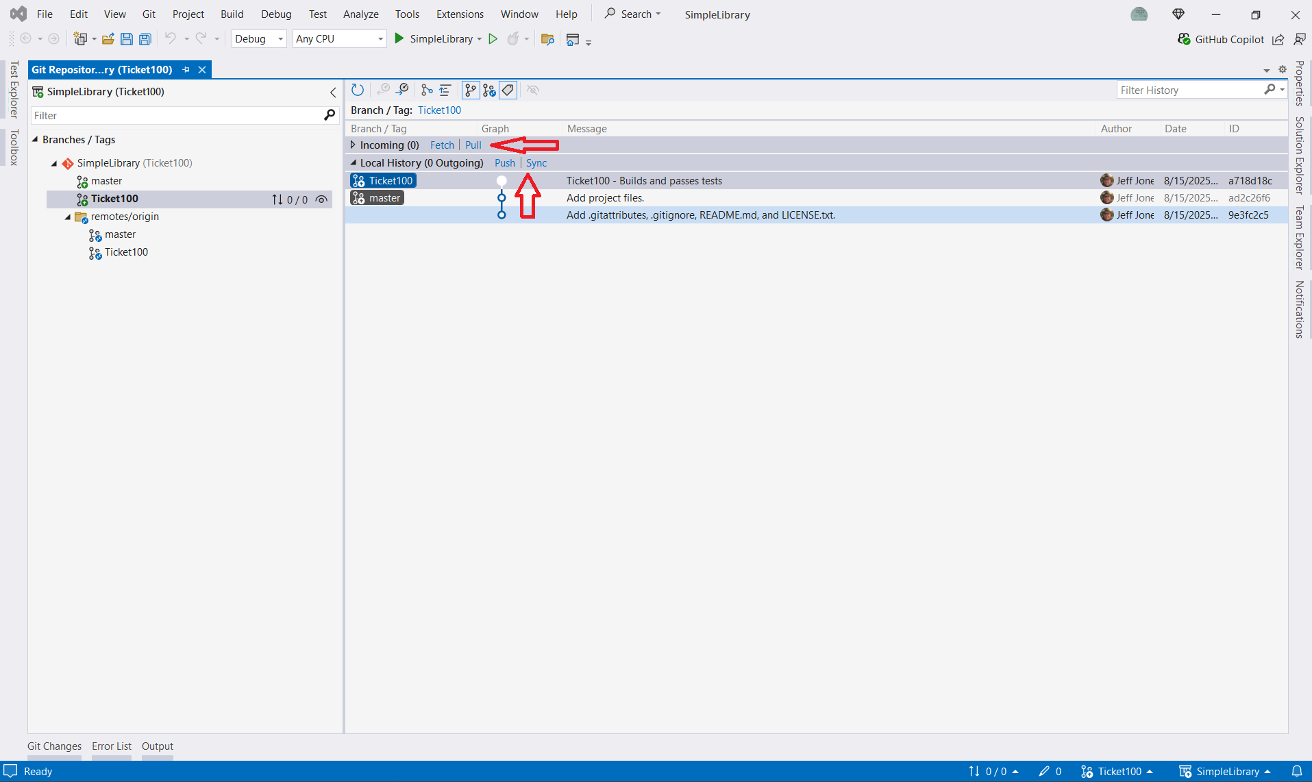Screen dimensions: 1312x782
Task: Pin the Git Repository tab
Action: click(x=186, y=69)
